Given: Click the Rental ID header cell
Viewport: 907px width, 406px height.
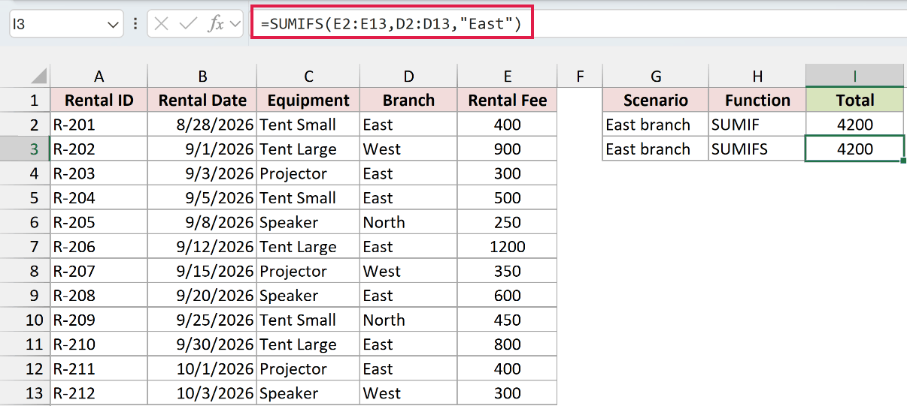Looking at the screenshot, I should tap(99, 100).
